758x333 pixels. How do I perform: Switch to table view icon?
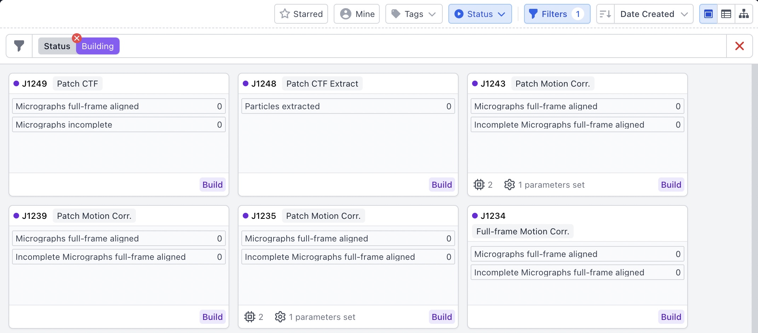tap(726, 14)
